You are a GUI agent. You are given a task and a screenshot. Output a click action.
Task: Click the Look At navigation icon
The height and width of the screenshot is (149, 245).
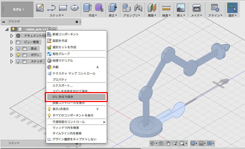pos(161,143)
